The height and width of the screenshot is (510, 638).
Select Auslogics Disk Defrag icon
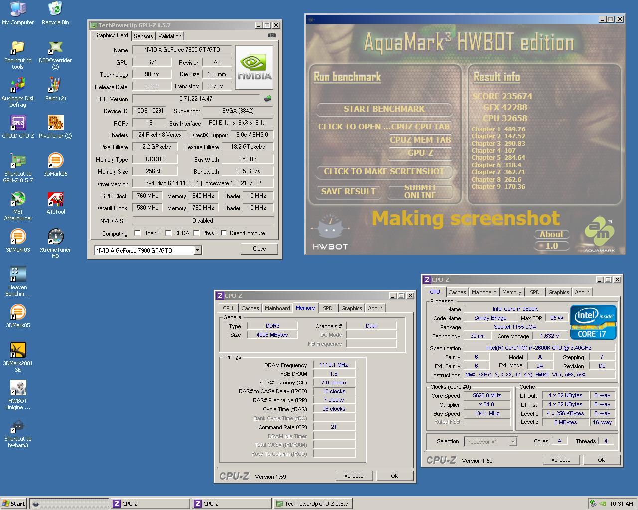(x=18, y=93)
